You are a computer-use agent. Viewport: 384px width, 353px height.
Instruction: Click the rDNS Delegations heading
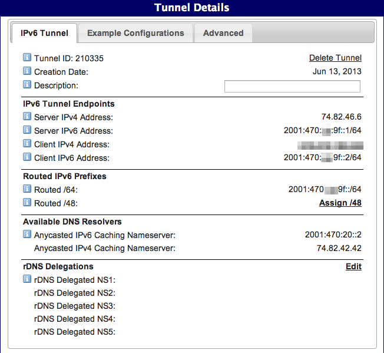pos(58,266)
